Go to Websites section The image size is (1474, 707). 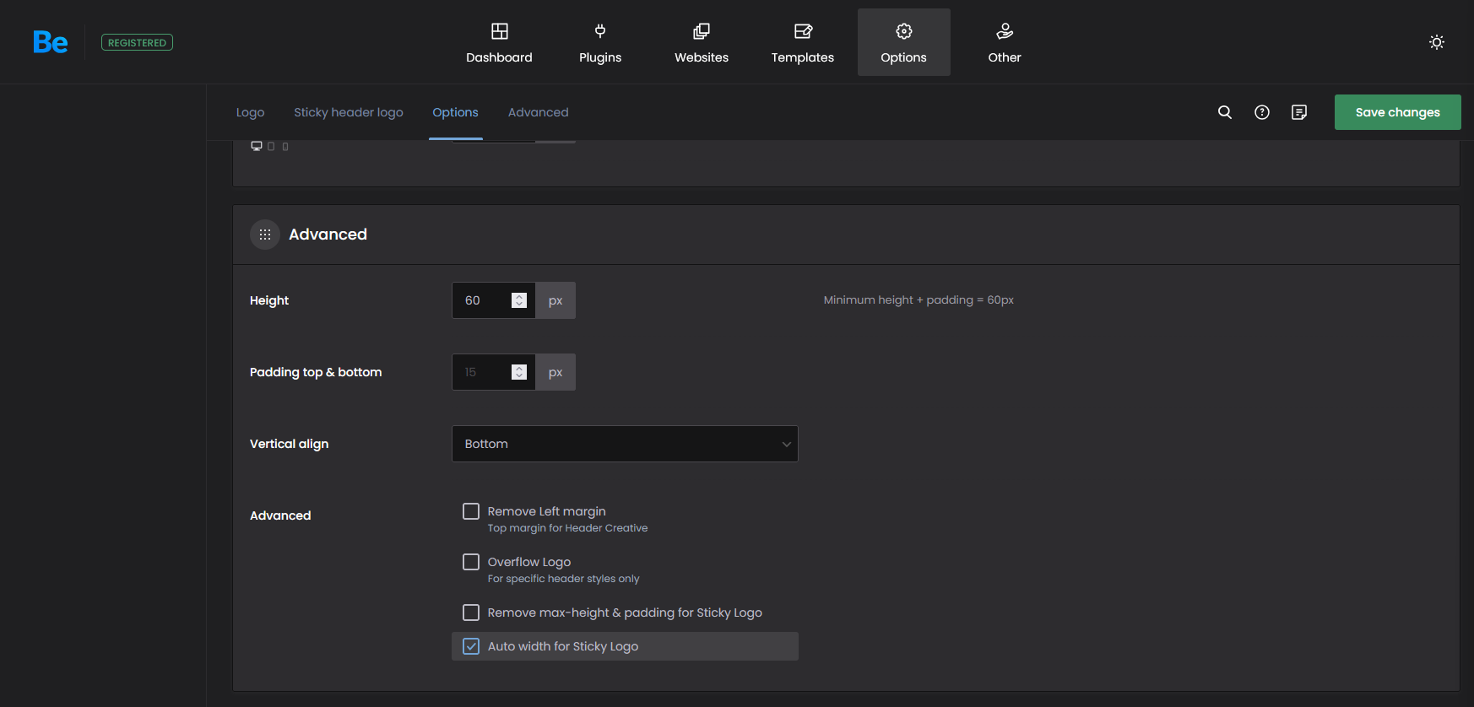coord(702,42)
